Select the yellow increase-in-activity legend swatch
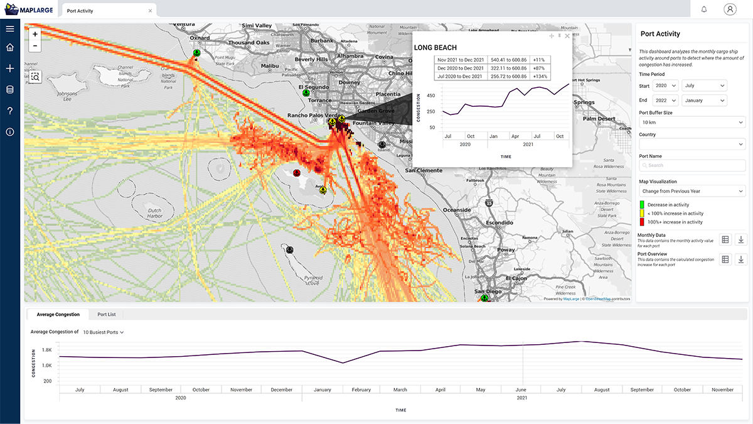 [641, 213]
